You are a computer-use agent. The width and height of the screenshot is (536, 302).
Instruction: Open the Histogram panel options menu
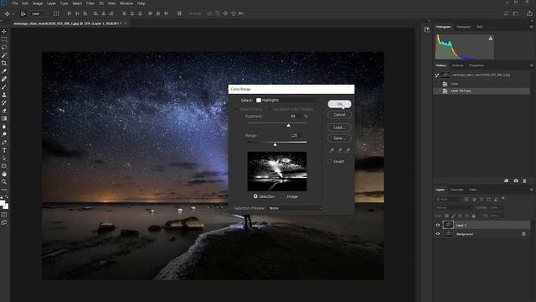(531, 27)
